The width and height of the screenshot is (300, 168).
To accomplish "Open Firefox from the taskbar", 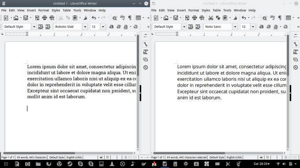I will pyautogui.click(x=49, y=164).
